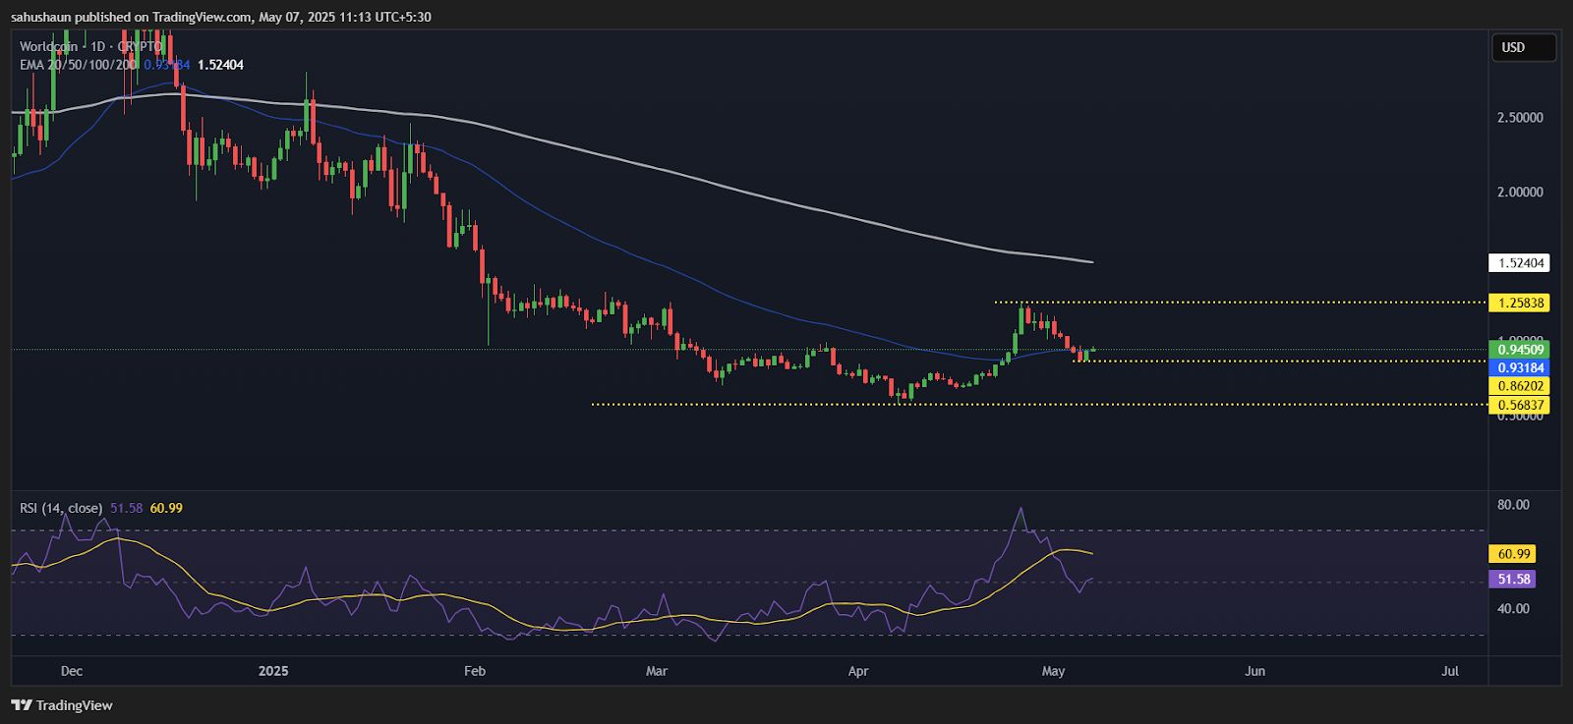Click the 1.52404 value in EMA legend
Screen dimensions: 1573x724
point(220,65)
